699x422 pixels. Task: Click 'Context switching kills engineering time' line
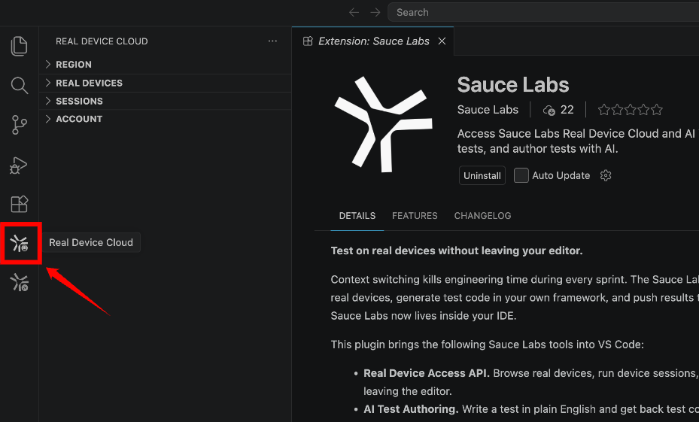(x=515, y=279)
